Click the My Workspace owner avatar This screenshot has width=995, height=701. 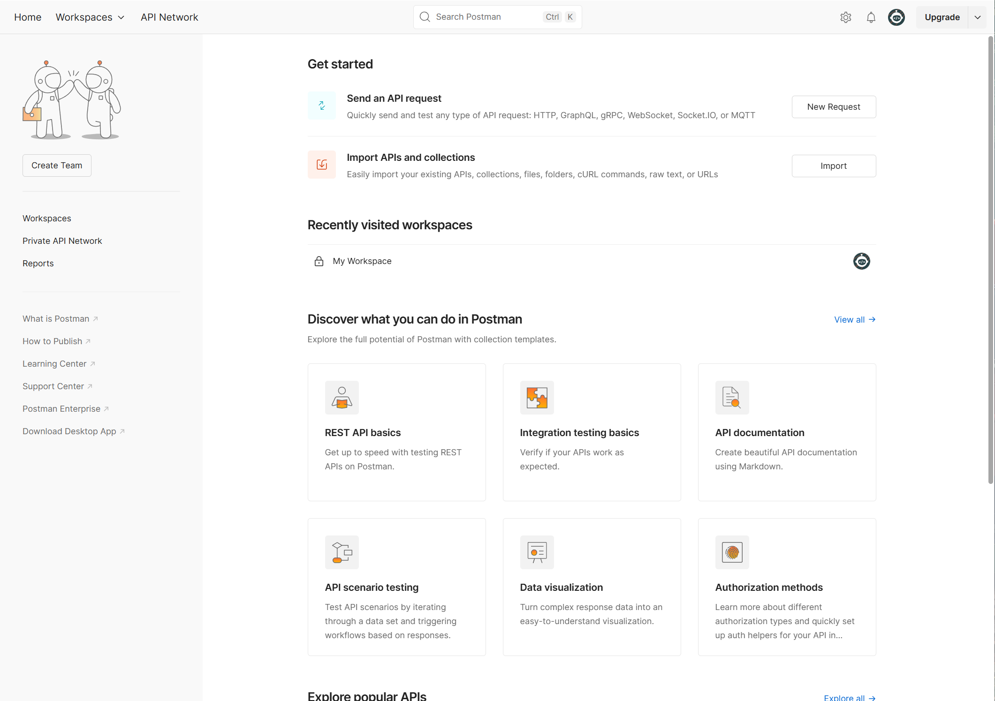pyautogui.click(x=861, y=261)
